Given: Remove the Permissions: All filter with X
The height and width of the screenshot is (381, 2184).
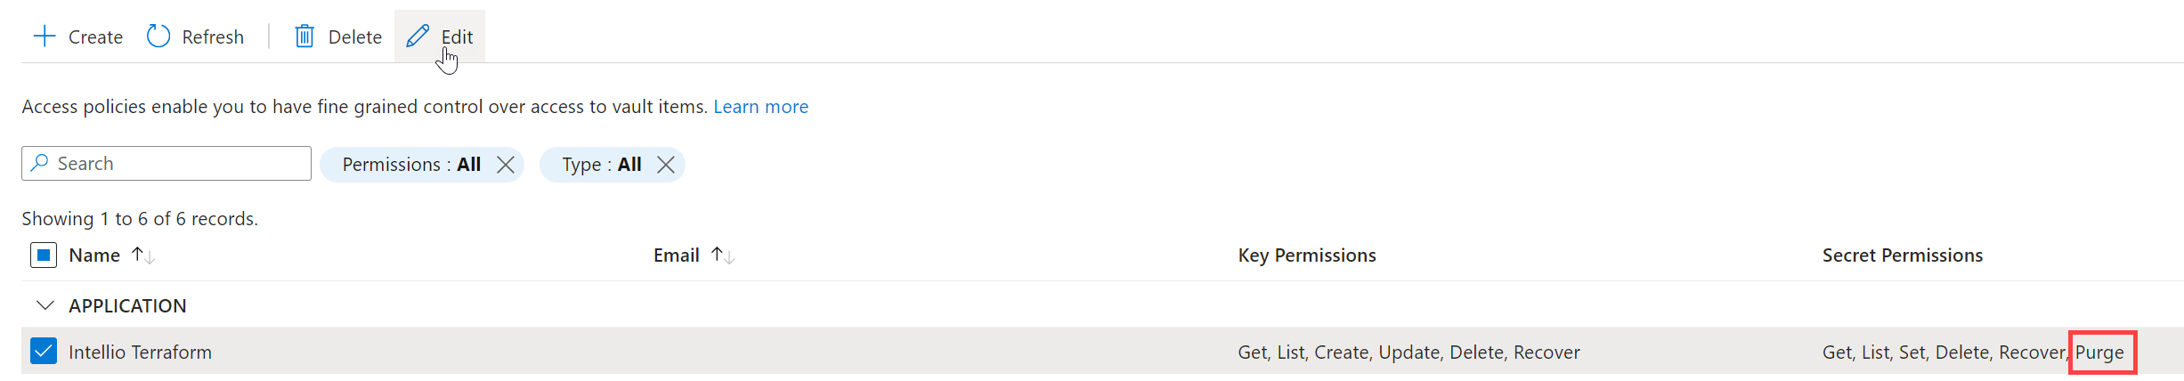Looking at the screenshot, I should tap(506, 165).
